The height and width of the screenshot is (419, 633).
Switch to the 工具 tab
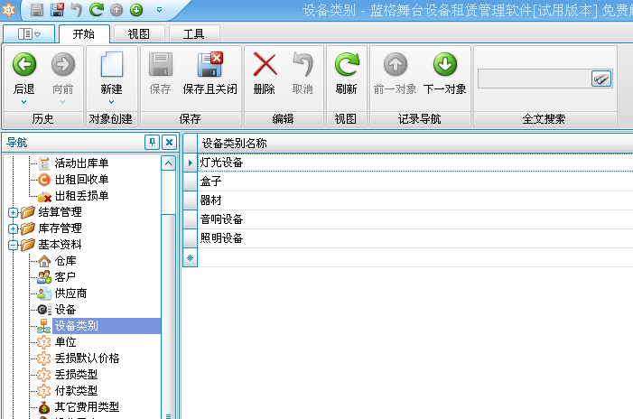tap(194, 34)
